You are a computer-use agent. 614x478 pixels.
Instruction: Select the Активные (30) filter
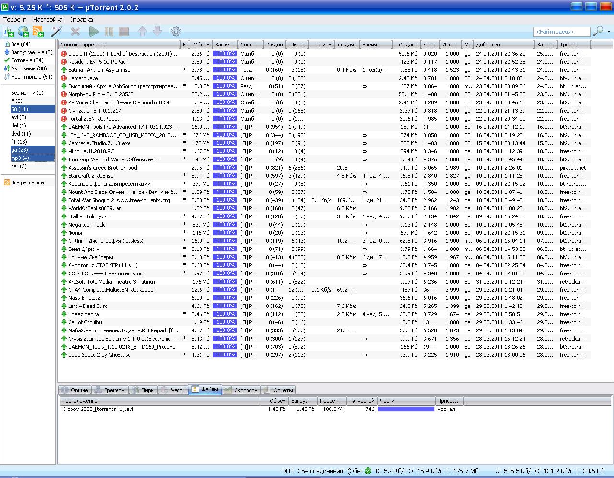29,68
